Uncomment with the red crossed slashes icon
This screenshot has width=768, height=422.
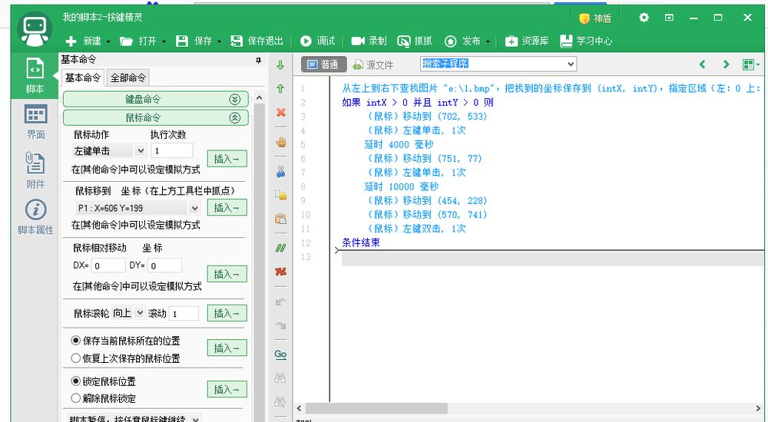pos(280,272)
